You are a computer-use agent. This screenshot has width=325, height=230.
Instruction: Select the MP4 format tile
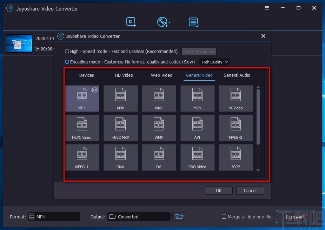tap(82, 99)
